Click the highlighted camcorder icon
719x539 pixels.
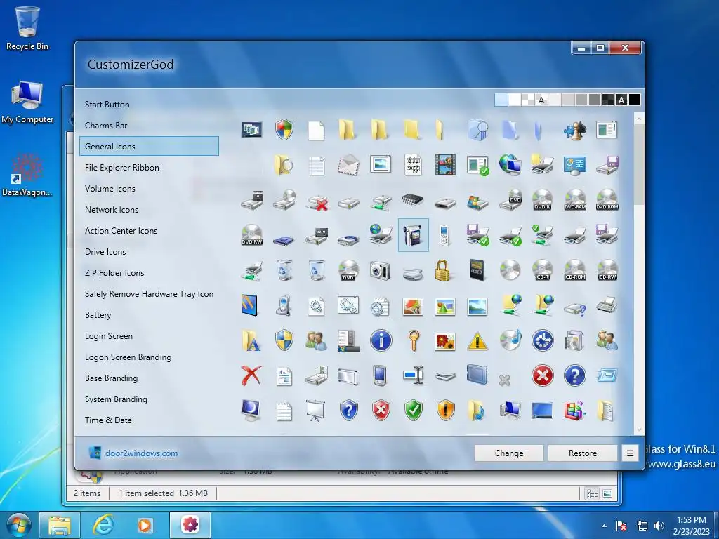click(413, 234)
